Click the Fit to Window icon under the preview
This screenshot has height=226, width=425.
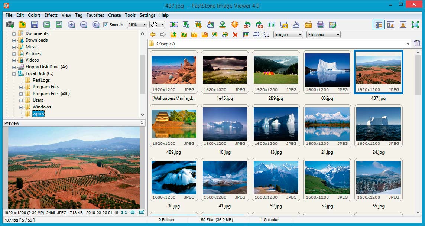[x=133, y=213]
